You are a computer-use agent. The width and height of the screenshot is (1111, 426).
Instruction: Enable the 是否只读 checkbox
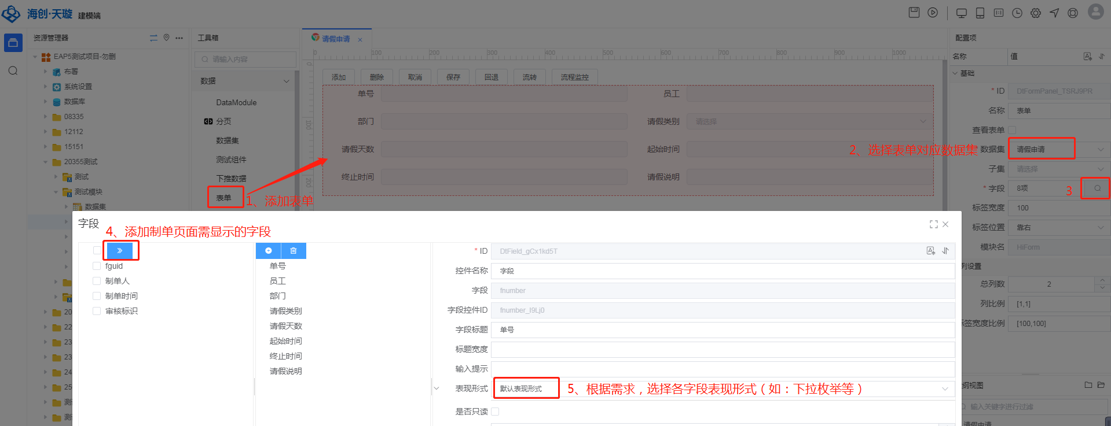tap(495, 412)
